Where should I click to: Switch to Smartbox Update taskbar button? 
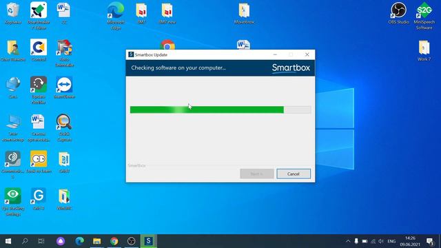tap(149, 241)
